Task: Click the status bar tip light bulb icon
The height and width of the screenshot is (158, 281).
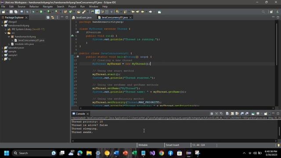Action: [279, 145]
